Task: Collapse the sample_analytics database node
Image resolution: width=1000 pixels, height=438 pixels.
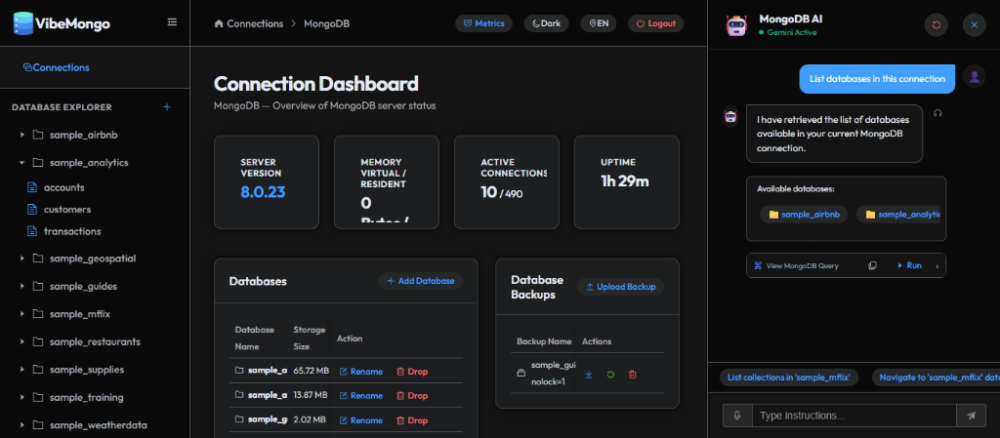Action: click(x=22, y=162)
